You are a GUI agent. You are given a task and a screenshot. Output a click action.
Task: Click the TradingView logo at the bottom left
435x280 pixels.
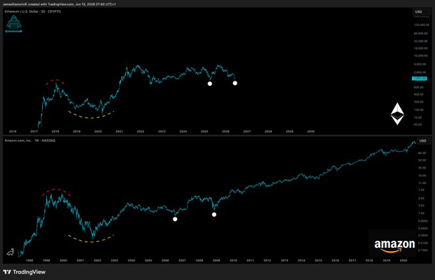[24, 272]
